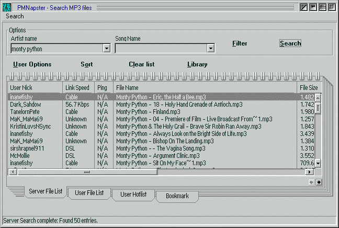Click the maximize window title bar icon
Image resolution: width=339 pixels, height=228 pixels.
point(332,7)
